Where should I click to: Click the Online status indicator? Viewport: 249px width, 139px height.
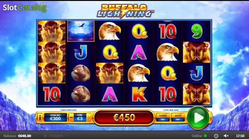click(199, 136)
